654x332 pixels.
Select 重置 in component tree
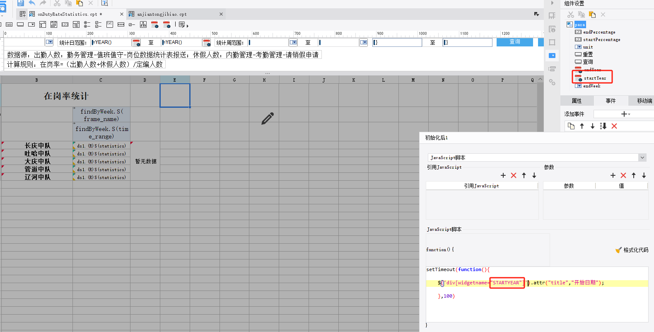coord(588,54)
